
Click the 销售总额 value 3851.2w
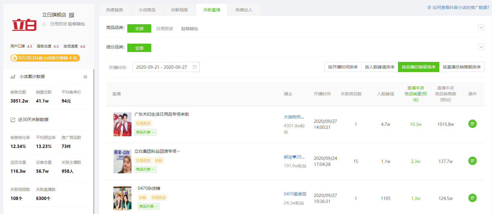pyautogui.click(x=19, y=101)
